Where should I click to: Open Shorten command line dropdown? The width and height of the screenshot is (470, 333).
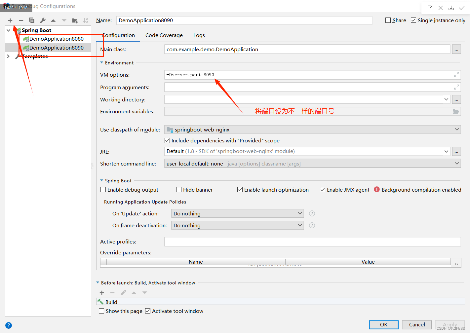point(457,164)
